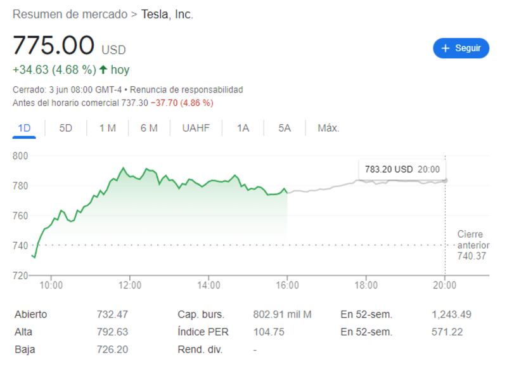Select the Máx. range tab
This screenshot has width=507, height=369.
328,128
